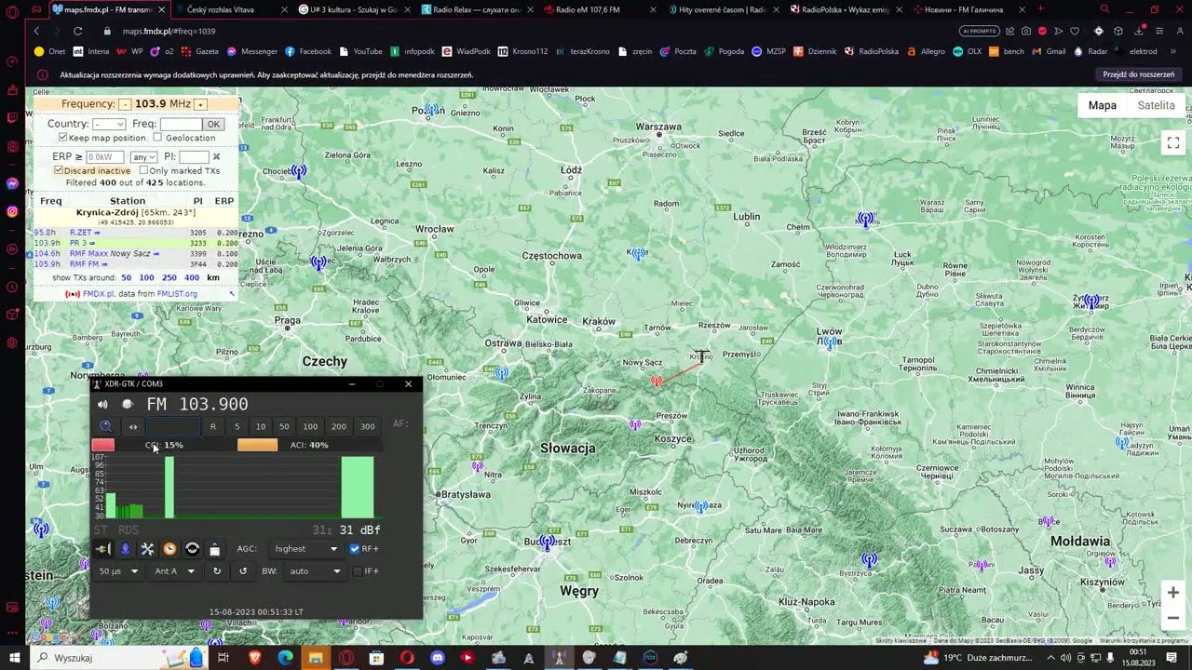1192x670 pixels.
Task: Increase frequency with the plus button
Action: pos(200,104)
